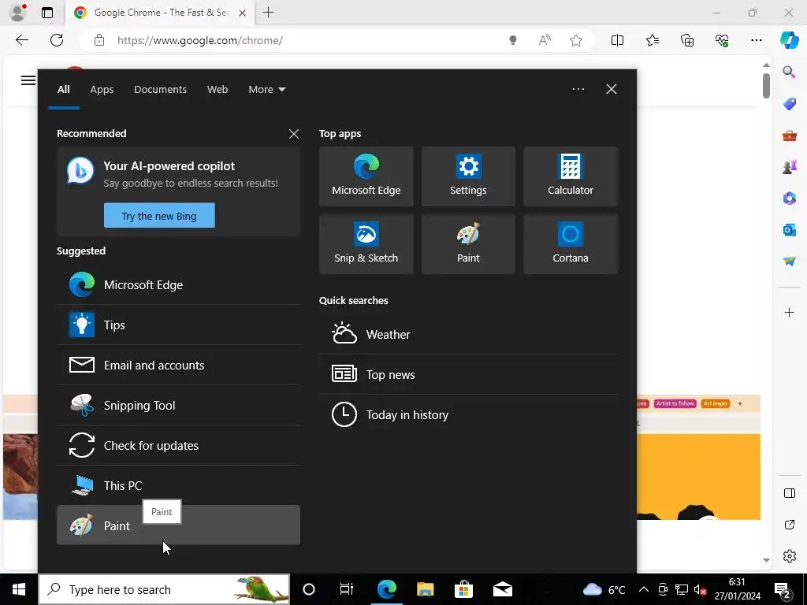The height and width of the screenshot is (605, 807).
Task: Open Settings tile in Top apps
Action: [x=468, y=176]
